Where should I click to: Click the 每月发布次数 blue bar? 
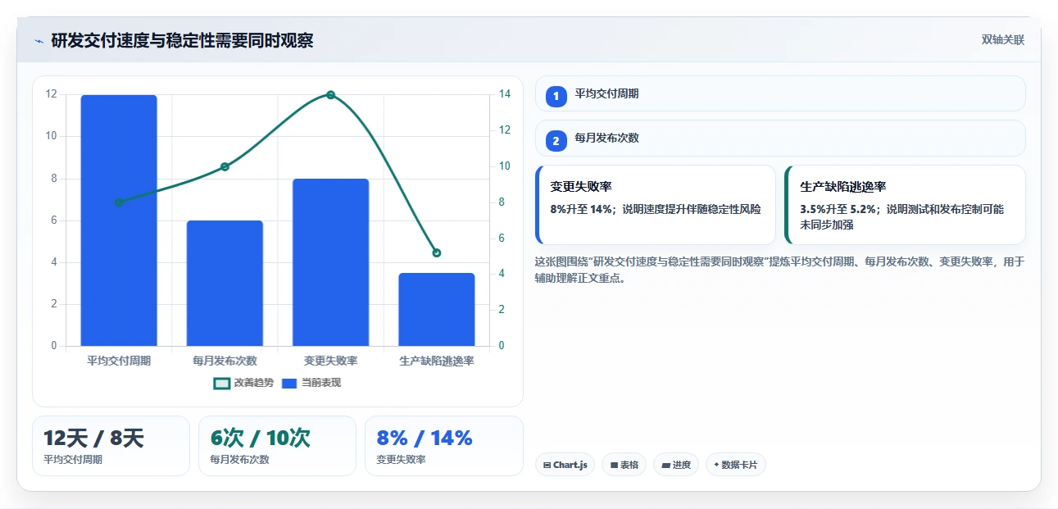(225, 284)
